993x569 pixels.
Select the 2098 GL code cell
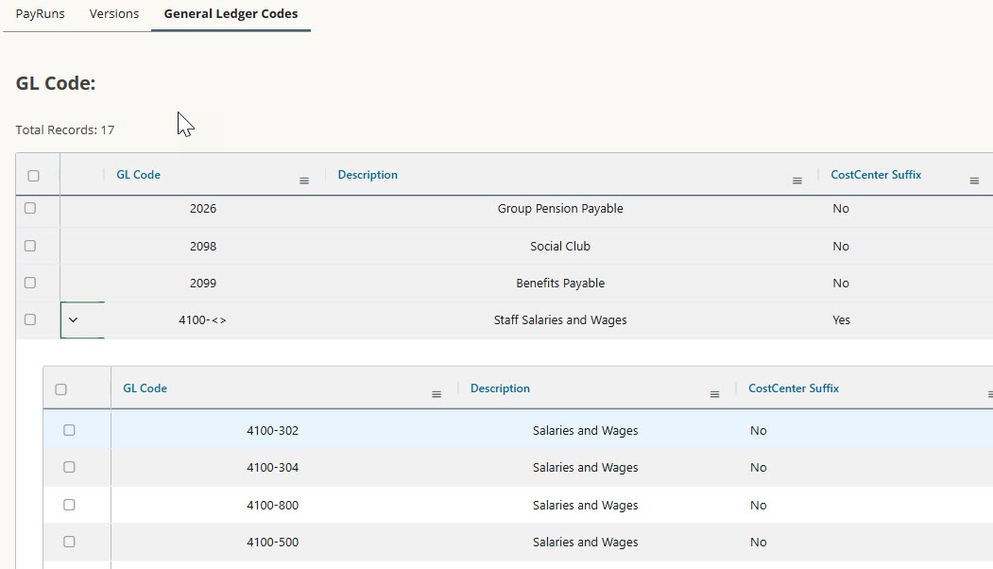tap(202, 247)
